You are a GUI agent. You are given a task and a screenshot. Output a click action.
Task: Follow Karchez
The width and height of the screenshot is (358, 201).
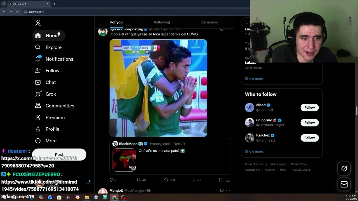pyautogui.click(x=310, y=138)
